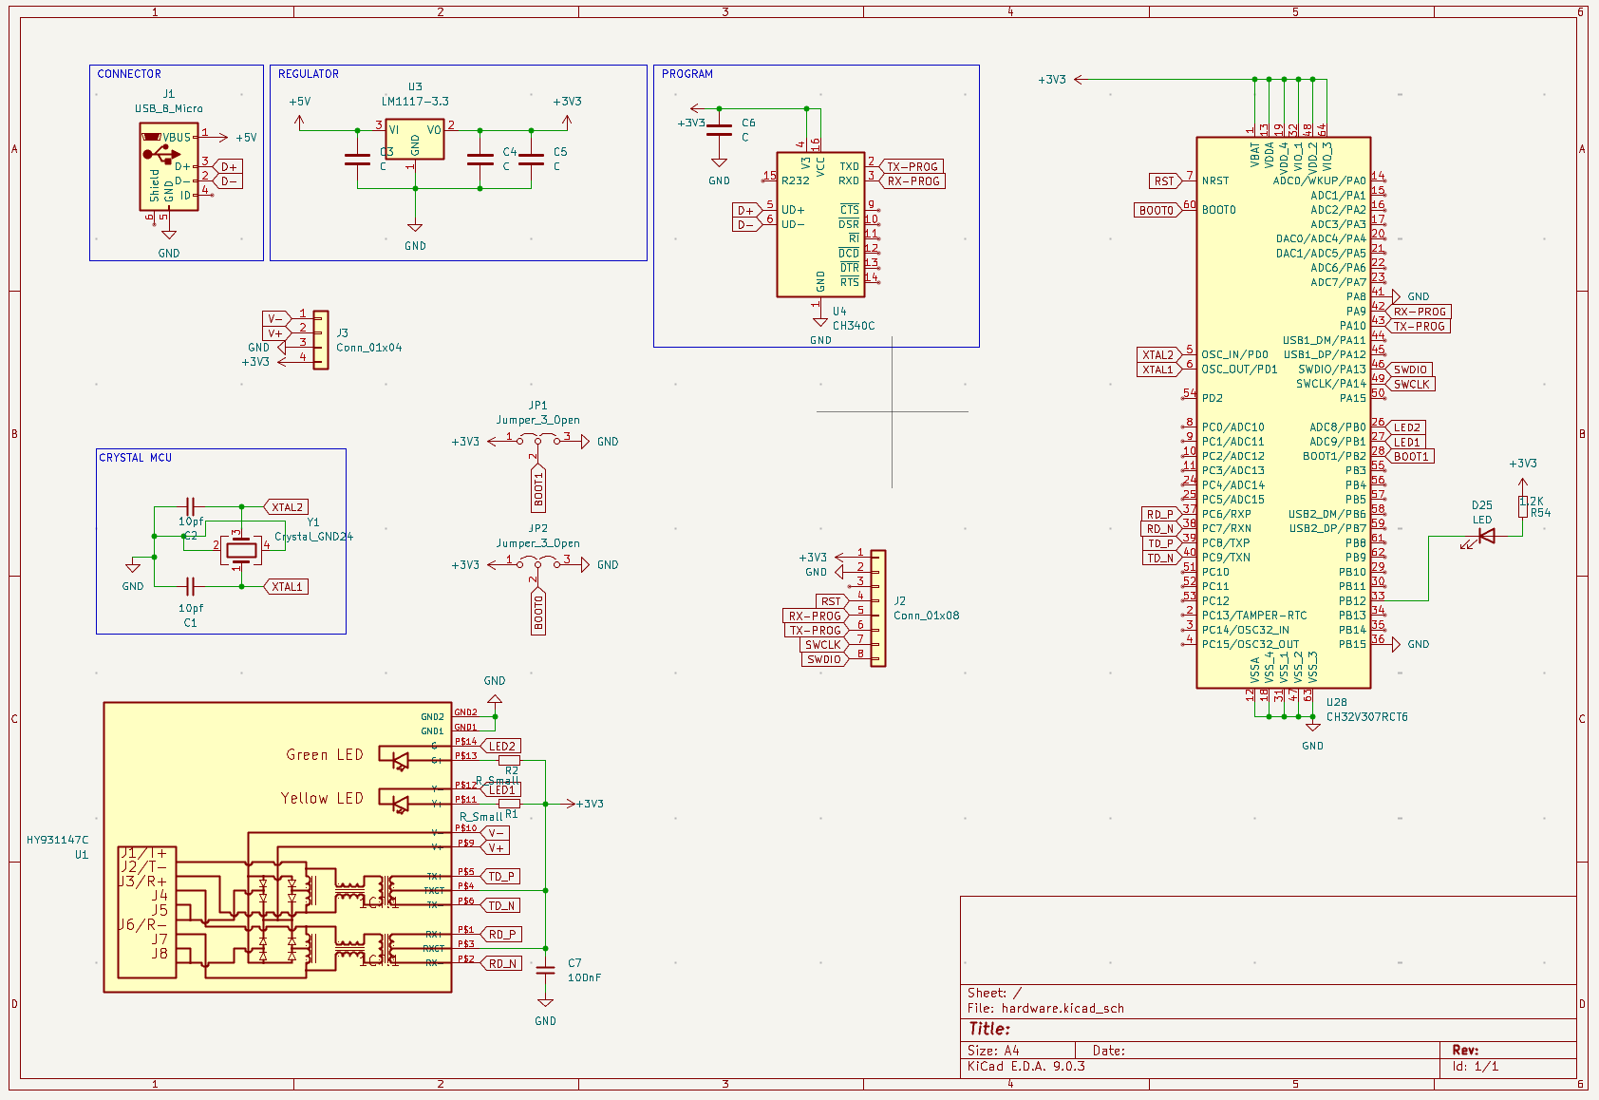This screenshot has height=1100, width=1599.
Task: Click the J3 Conn_01x04 connector symbol
Action: click(x=321, y=339)
